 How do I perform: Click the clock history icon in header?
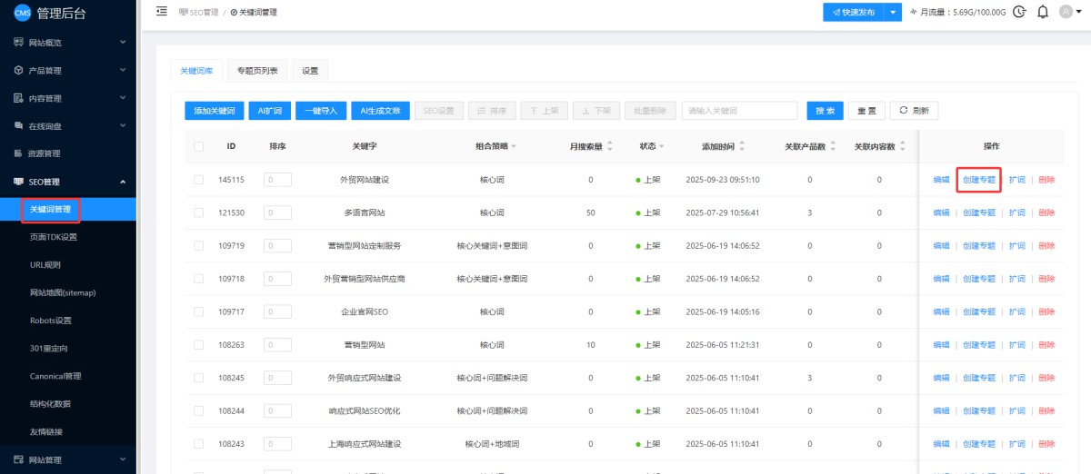1019,12
